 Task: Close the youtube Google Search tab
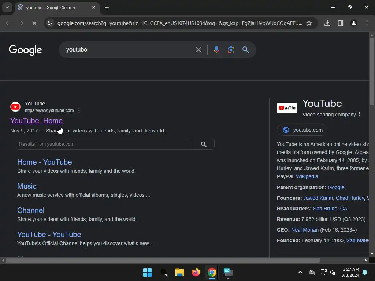[x=94, y=7]
